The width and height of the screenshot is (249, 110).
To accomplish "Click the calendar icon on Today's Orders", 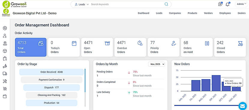I will click(x=74, y=43).
